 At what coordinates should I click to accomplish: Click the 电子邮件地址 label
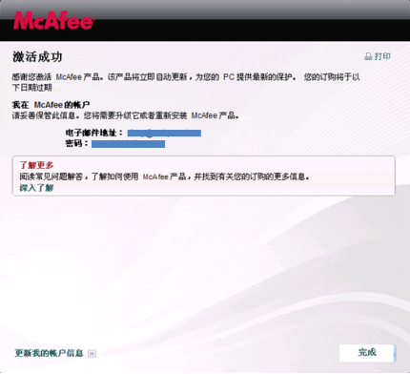[93, 133]
